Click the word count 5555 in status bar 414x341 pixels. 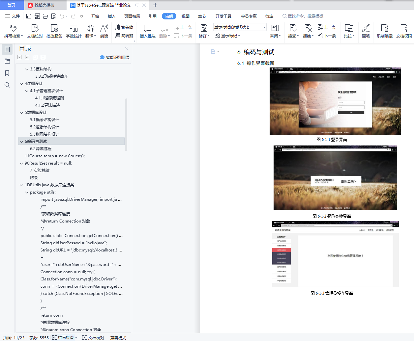39,338
